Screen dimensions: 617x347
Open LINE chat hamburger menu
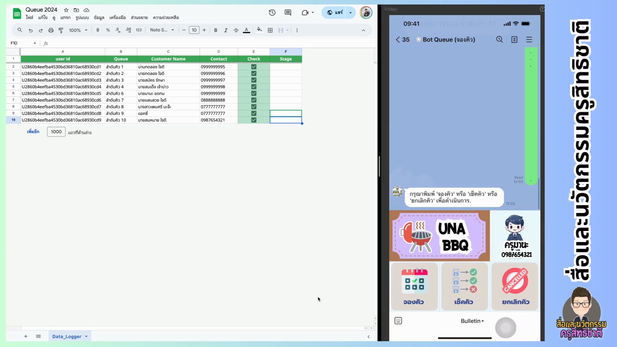[529, 40]
